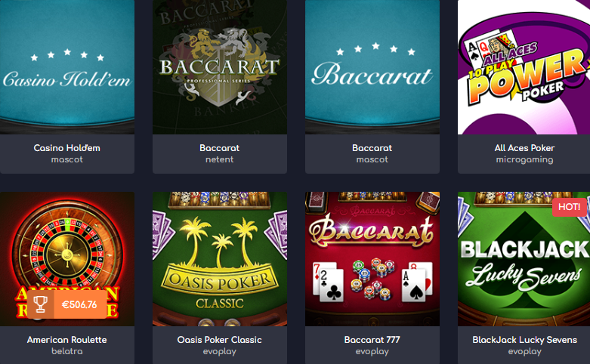Viewport: 590px width, 364px height.
Task: Click the Baccarat 777 title link
Action: tap(372, 340)
